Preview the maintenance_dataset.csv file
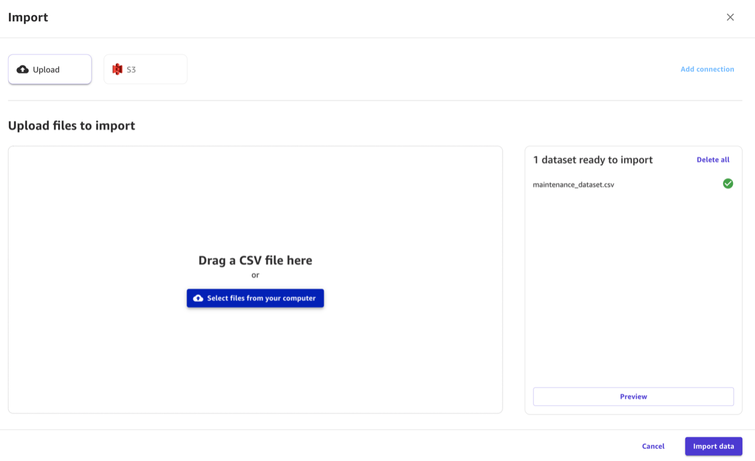 coord(633,396)
